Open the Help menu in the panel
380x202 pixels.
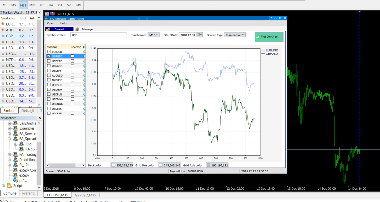pyautogui.click(x=63, y=23)
